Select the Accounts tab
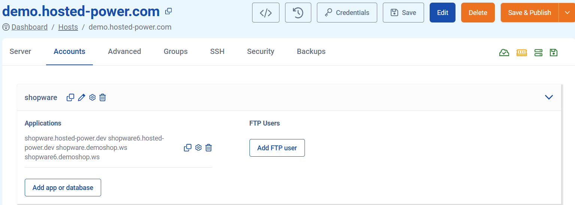 (69, 51)
